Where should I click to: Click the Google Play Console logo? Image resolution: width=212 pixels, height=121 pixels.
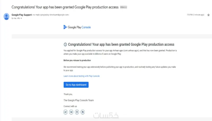77,27
